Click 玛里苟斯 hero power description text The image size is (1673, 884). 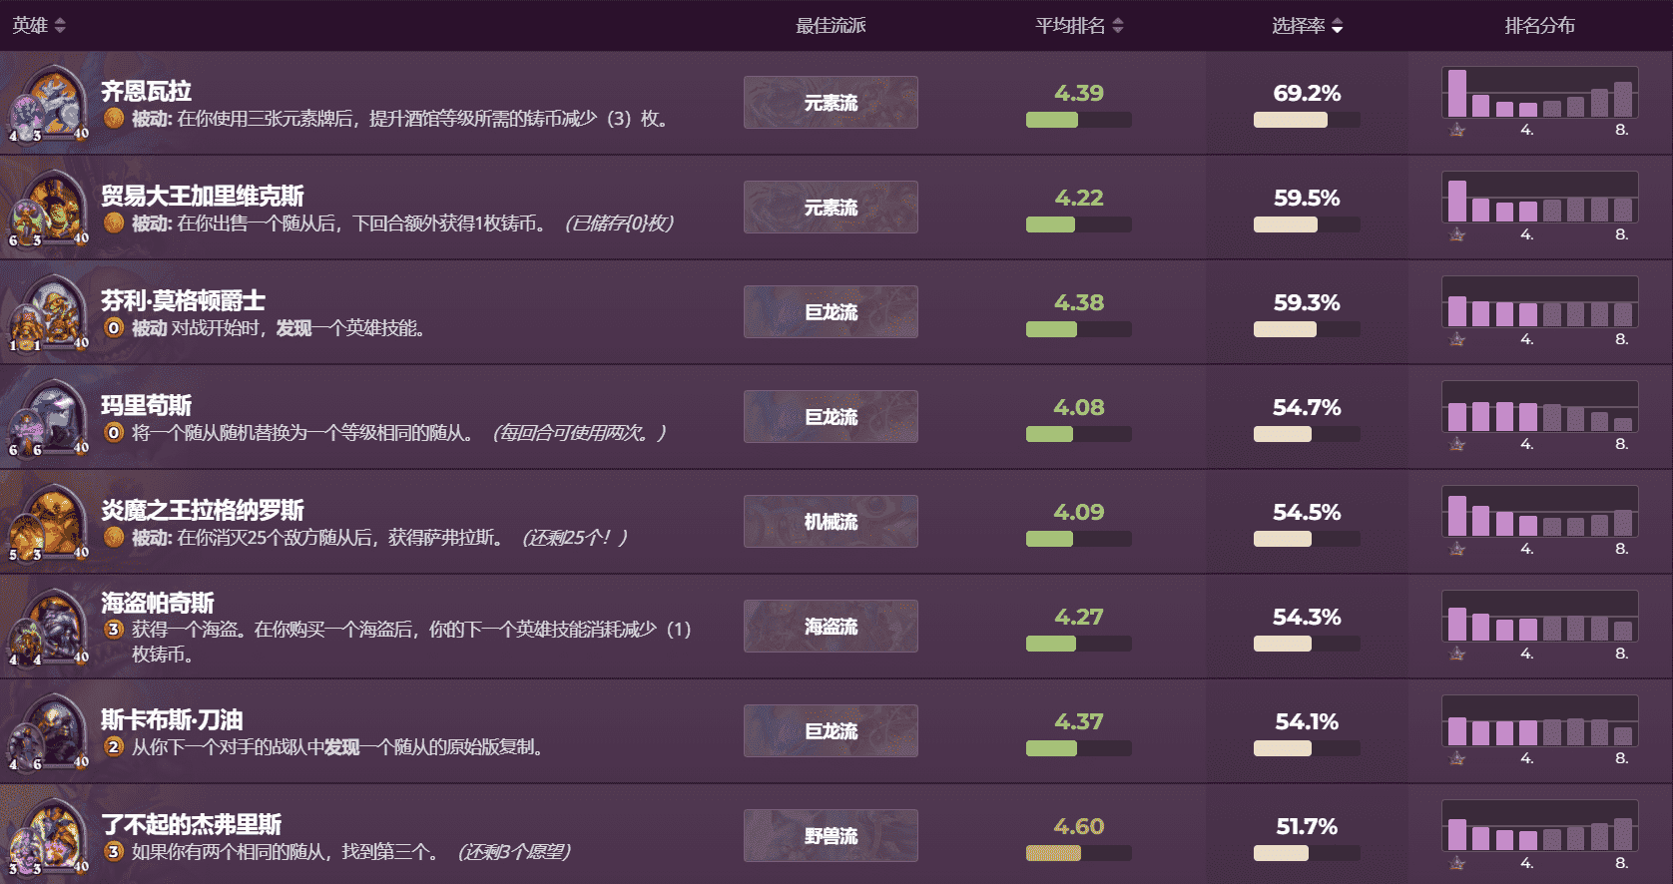[x=399, y=432]
